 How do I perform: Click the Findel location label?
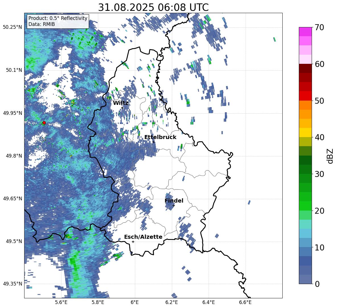pos(174,201)
